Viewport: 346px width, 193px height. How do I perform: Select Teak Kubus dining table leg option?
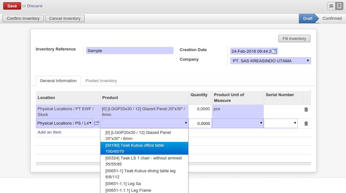144,174
